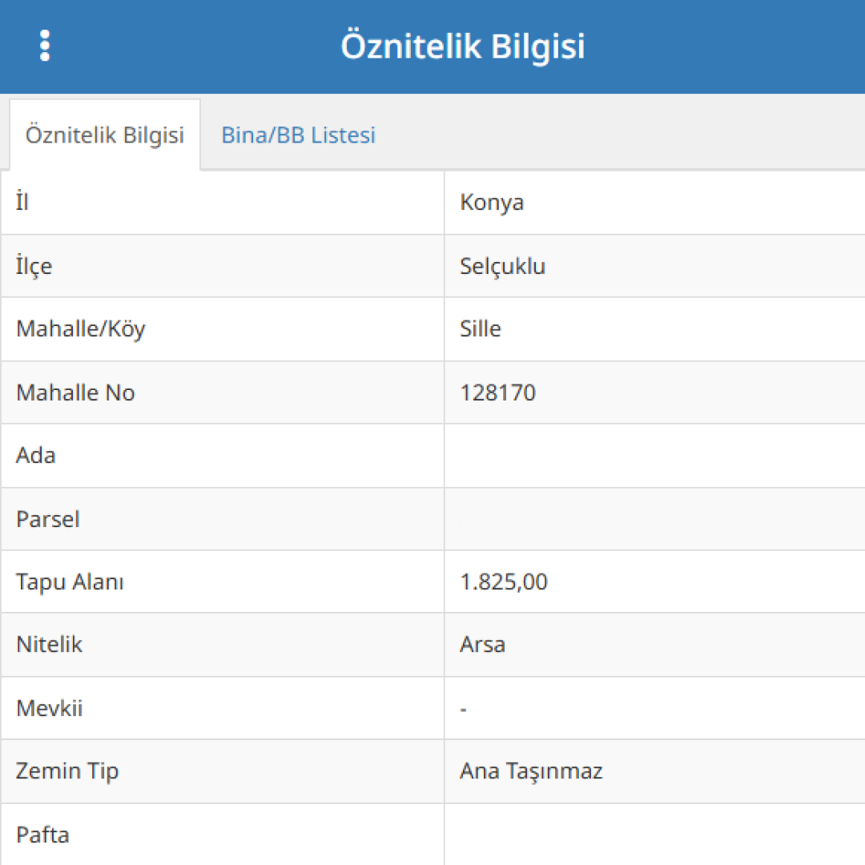This screenshot has width=865, height=865.
Task: Click the 'Zemin Tip' label cell
Action: point(223,771)
